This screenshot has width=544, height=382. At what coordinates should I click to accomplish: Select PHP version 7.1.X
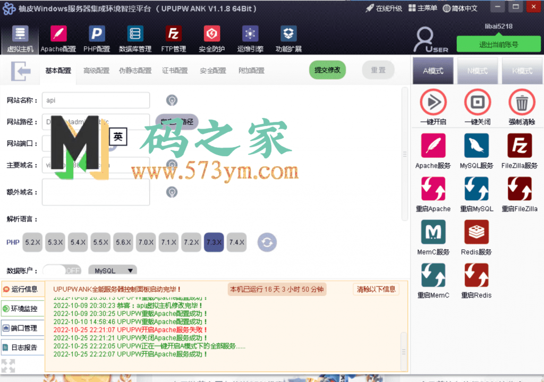click(168, 242)
